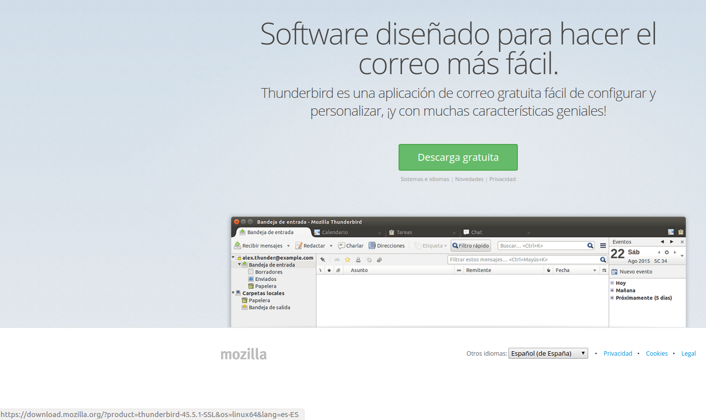The height and width of the screenshot is (420, 706).
Task: Toggle the unread glasses quick filter
Action: [337, 260]
